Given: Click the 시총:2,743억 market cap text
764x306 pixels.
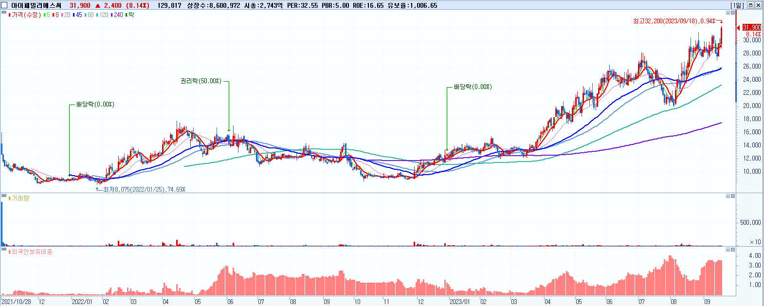Looking at the screenshot, I should 263,5.
